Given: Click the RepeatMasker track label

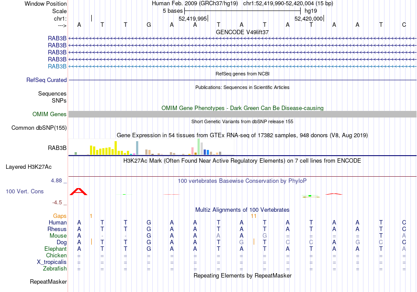Looking at the screenshot, I should [48, 281].
